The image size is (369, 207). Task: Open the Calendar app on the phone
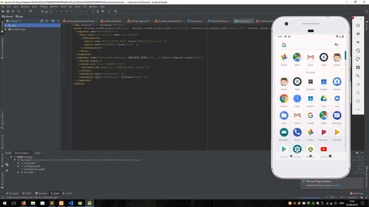(324, 82)
